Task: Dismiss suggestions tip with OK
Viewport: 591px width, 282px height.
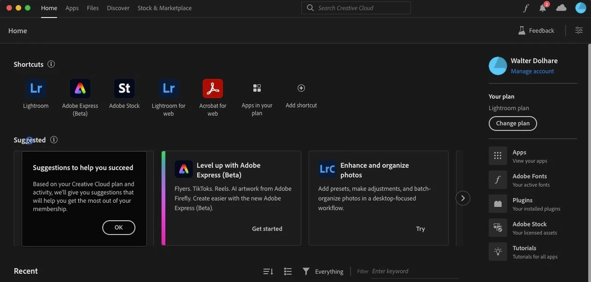Action: [119, 228]
